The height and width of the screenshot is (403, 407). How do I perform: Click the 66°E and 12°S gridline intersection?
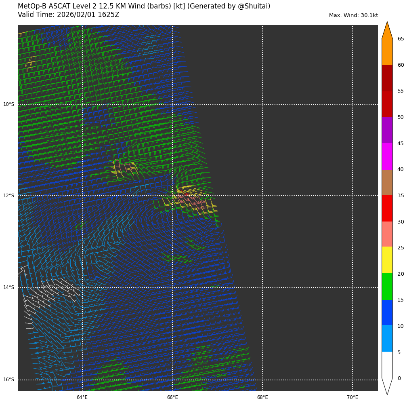click(x=172, y=196)
